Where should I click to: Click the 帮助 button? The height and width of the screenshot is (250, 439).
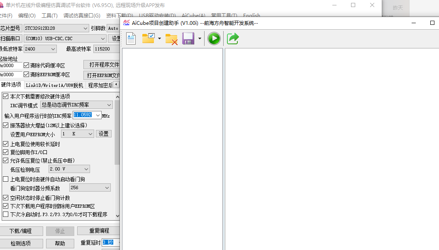click(60, 243)
